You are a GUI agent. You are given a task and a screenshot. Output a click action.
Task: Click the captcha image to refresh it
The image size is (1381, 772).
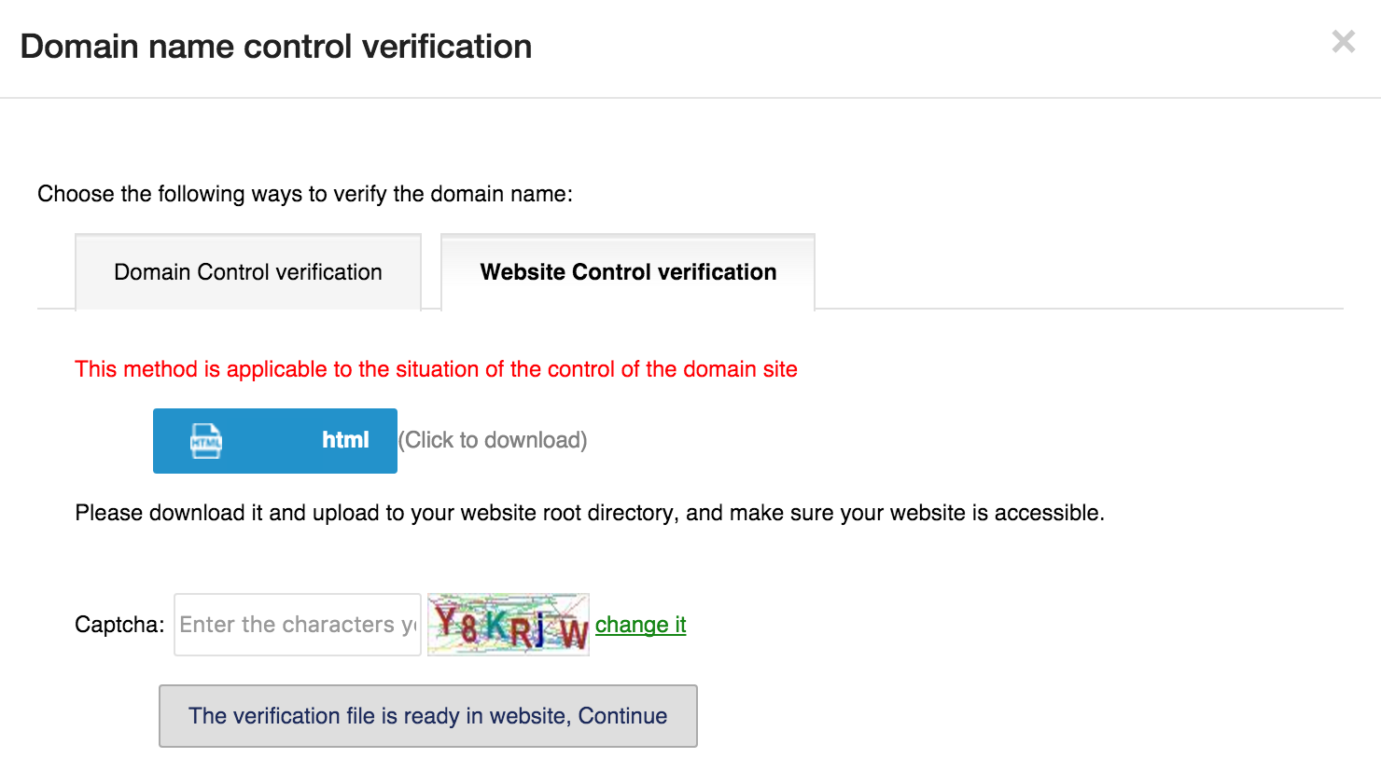click(509, 625)
